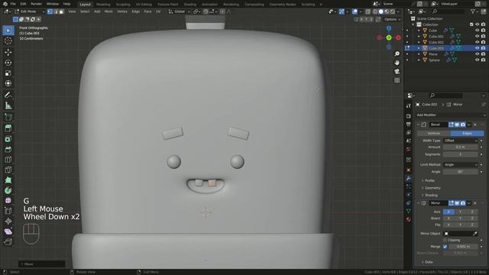Click the Zoom view magnifier icon
Viewport: 489px width, 275px height.
coord(397,53)
